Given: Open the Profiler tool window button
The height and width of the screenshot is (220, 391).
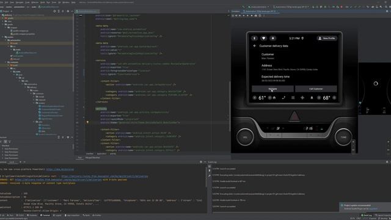Looking at the screenshot, I should [x=97, y=215].
